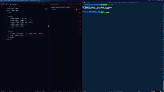
Task: Click the HTML language mode in status bar
Action: point(55,91)
